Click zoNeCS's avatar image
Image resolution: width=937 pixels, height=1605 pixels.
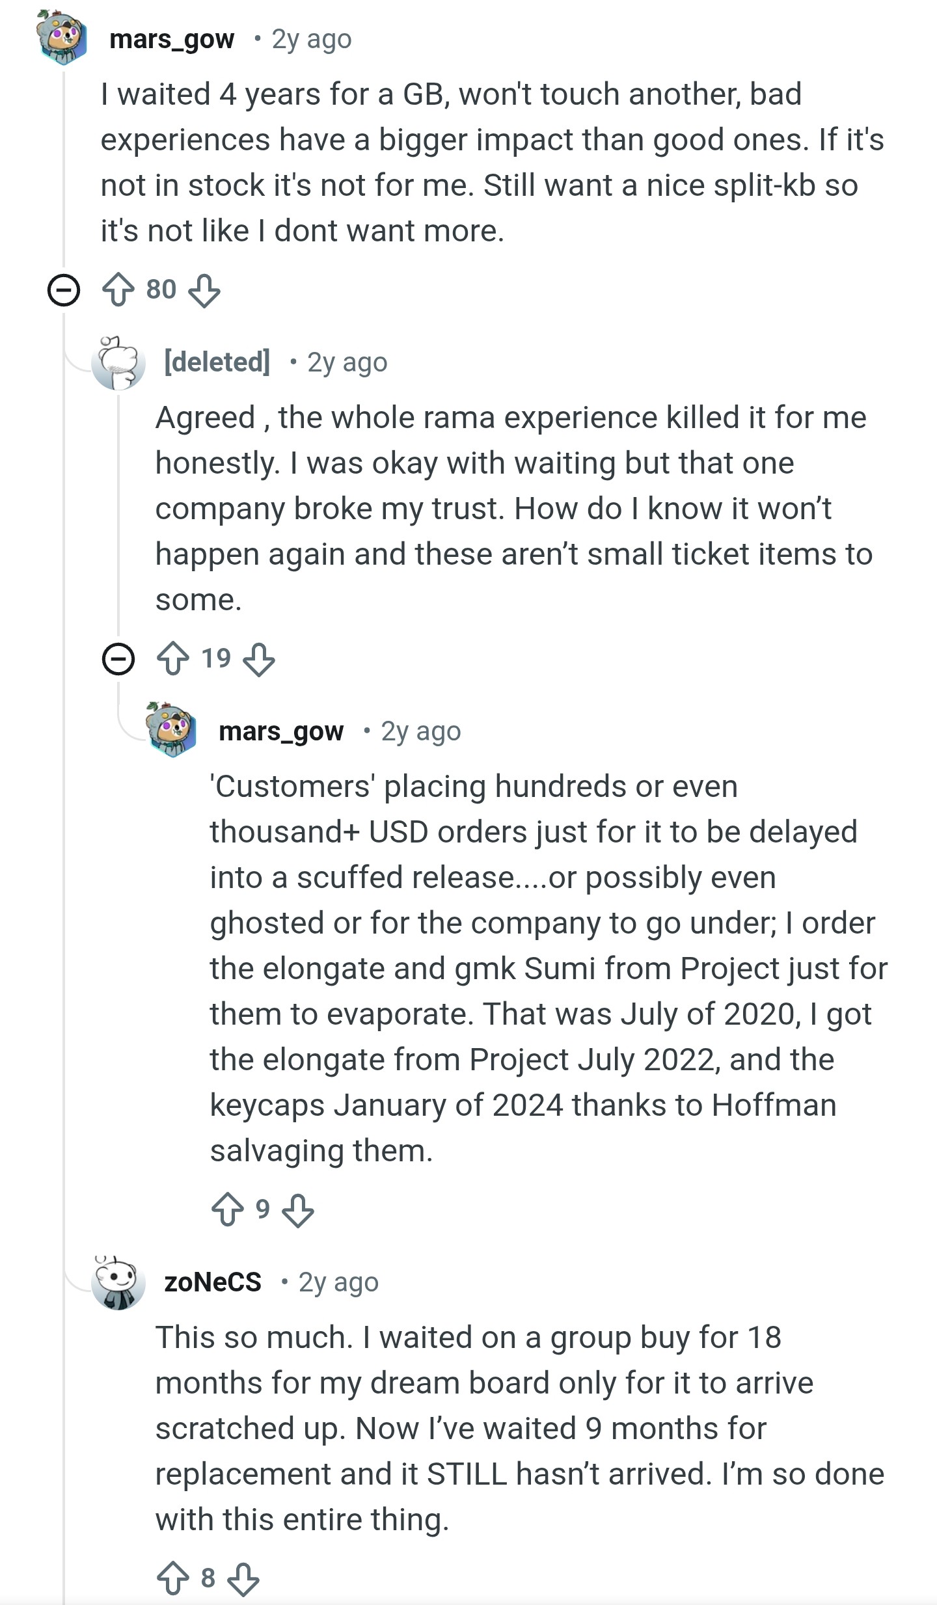coord(118,1282)
